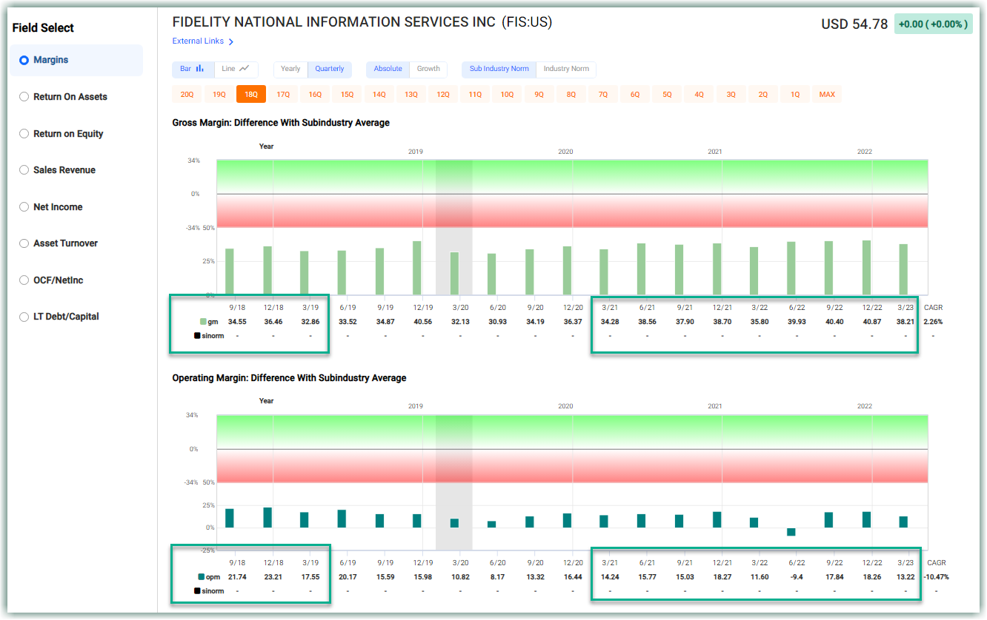Pick Asset Turnover radio option

[x=24, y=243]
